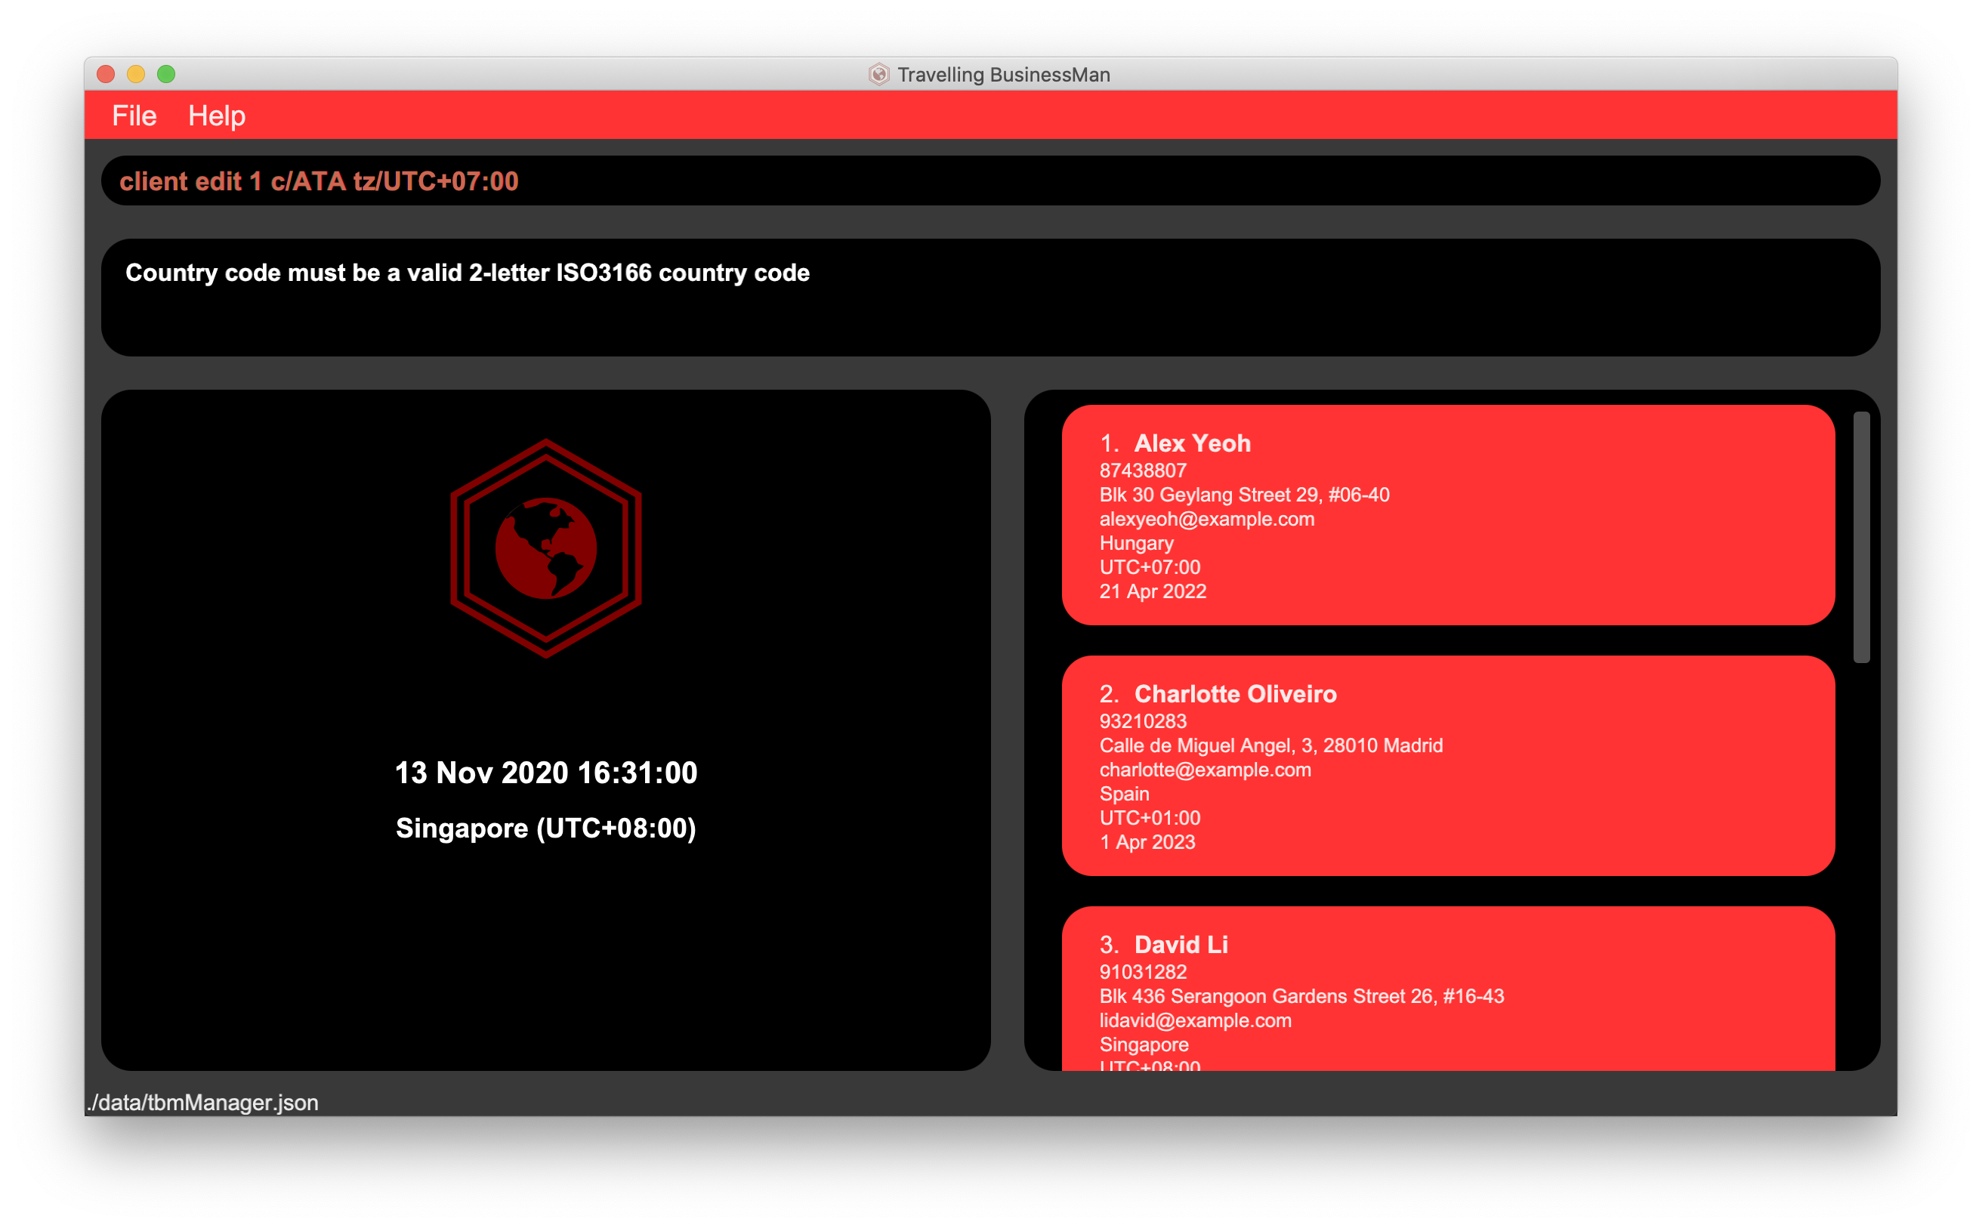Click the Singapore (UTC+08:00) timezone label
Image resolution: width=1982 pixels, height=1228 pixels.
click(546, 828)
